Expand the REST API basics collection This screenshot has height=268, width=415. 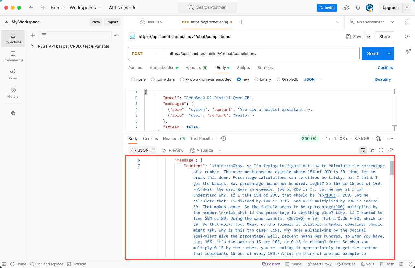tap(33, 46)
